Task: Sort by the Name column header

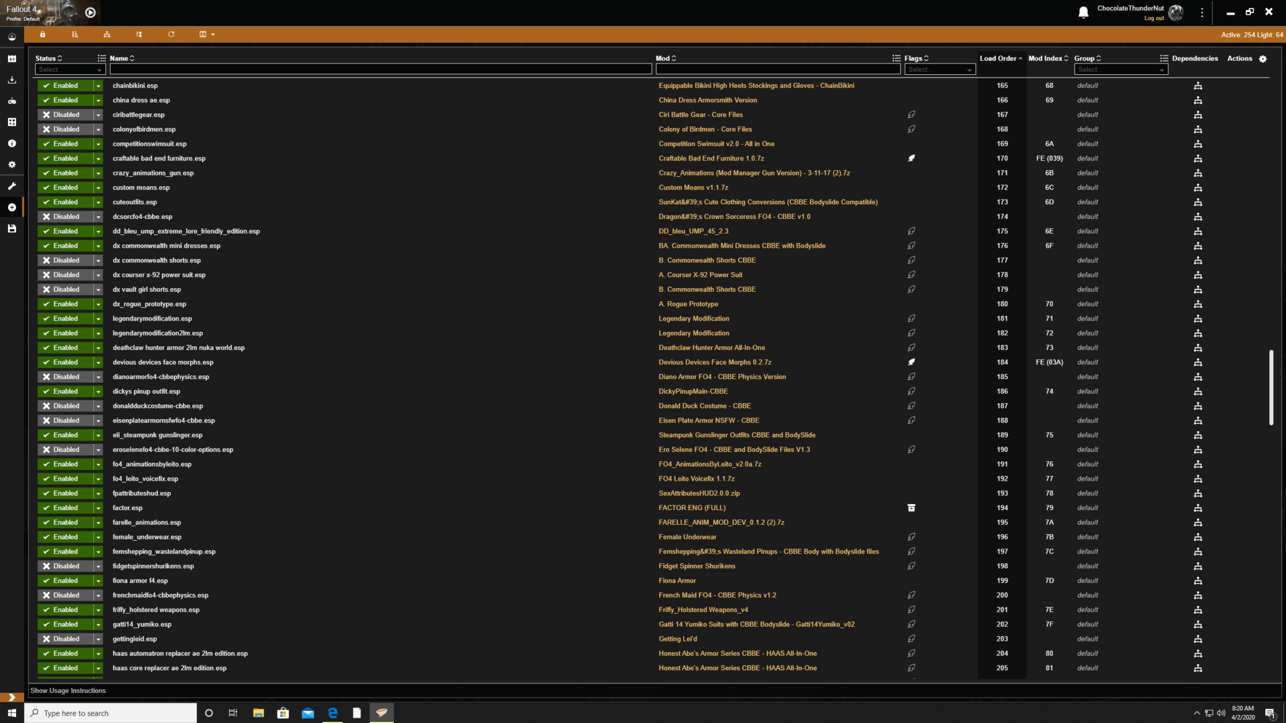Action: point(122,59)
